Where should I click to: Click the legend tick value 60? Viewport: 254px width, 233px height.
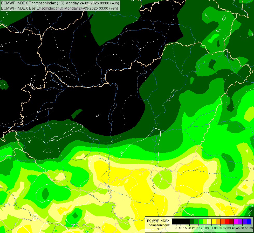(x=251, y=228)
